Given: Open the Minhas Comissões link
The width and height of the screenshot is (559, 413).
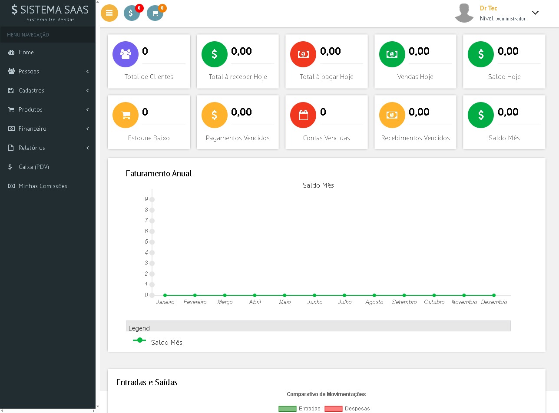Looking at the screenshot, I should click(x=43, y=186).
